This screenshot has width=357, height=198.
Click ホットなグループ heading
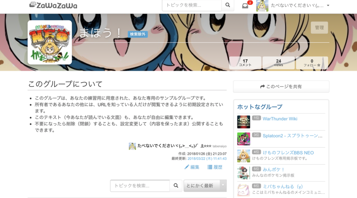(260, 107)
